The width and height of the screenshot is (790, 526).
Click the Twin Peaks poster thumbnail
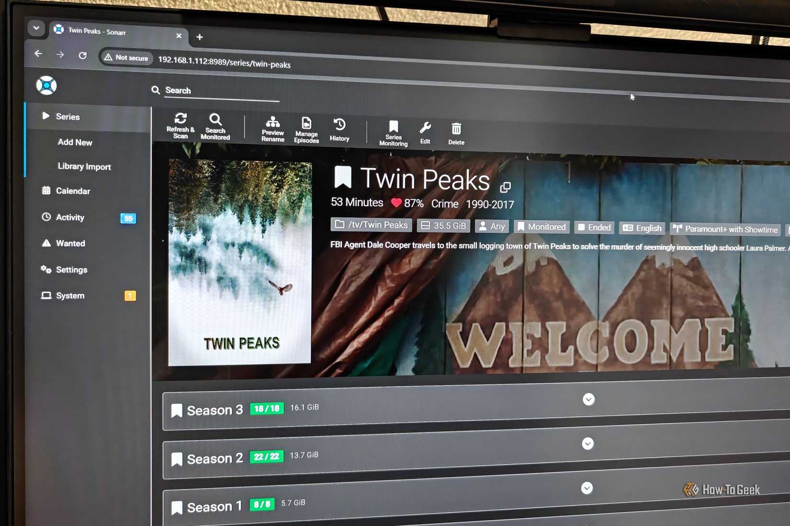(x=240, y=263)
